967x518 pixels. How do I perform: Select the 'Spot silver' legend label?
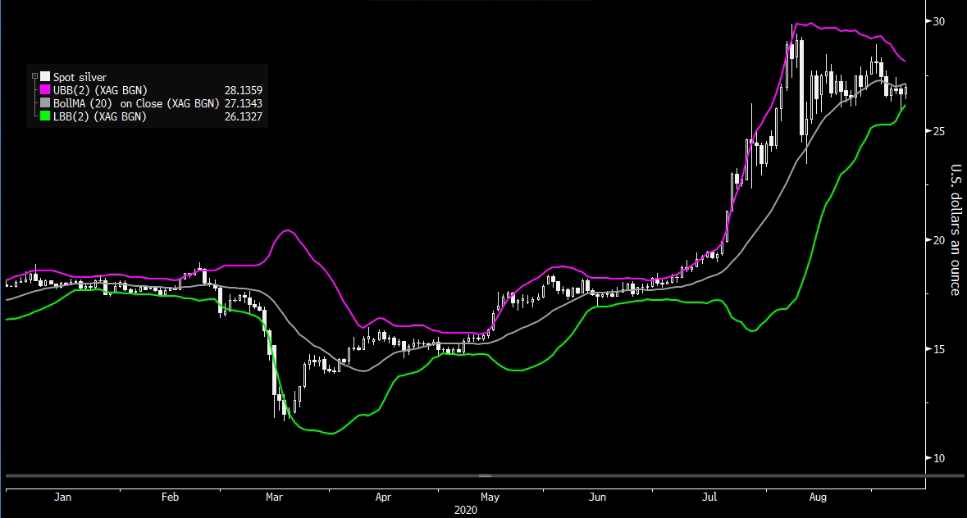tap(80, 77)
